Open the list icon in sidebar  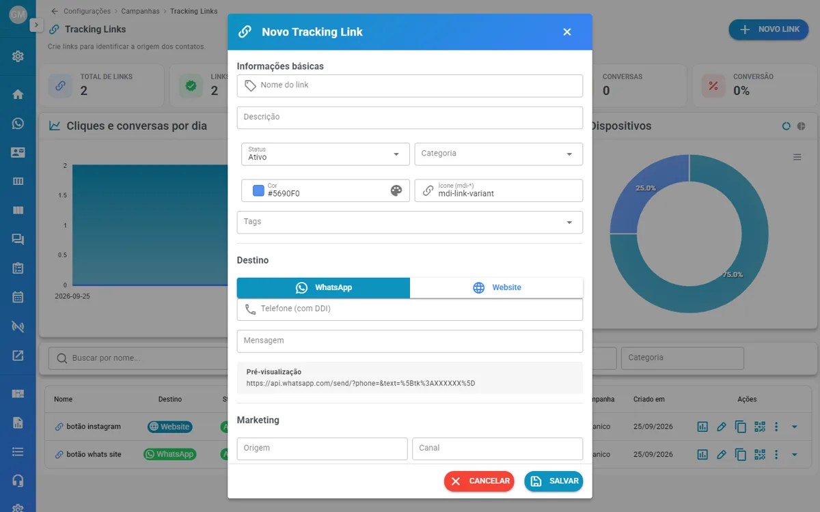pyautogui.click(x=18, y=452)
